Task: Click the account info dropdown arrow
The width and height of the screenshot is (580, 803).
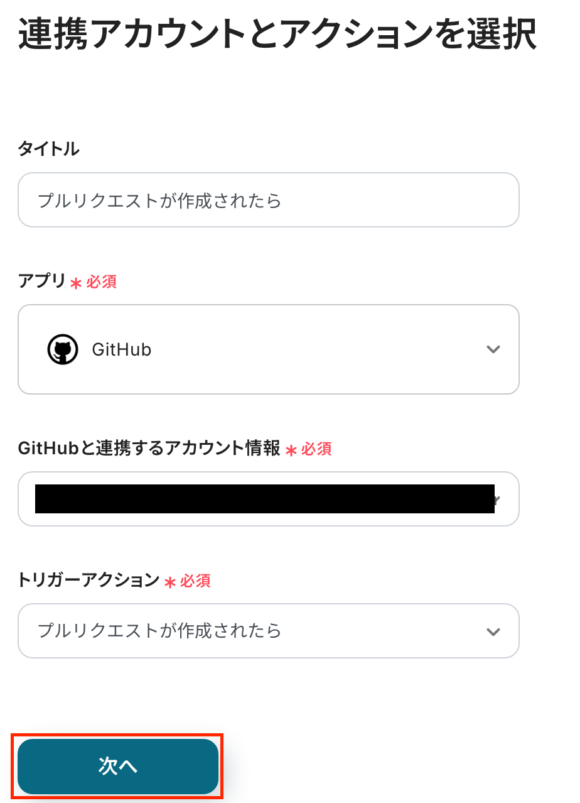Action: pyautogui.click(x=497, y=500)
